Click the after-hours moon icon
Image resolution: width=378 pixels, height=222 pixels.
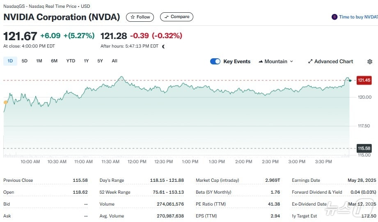click(163, 46)
